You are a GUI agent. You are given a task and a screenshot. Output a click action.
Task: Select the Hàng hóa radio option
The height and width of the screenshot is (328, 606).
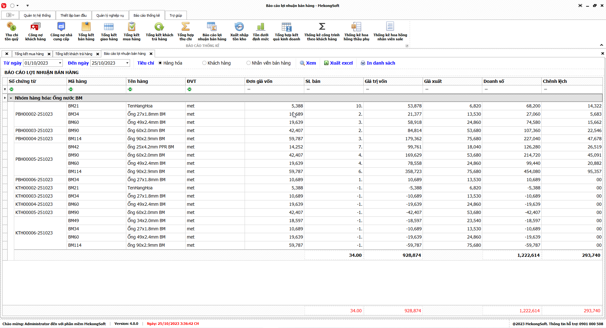160,63
